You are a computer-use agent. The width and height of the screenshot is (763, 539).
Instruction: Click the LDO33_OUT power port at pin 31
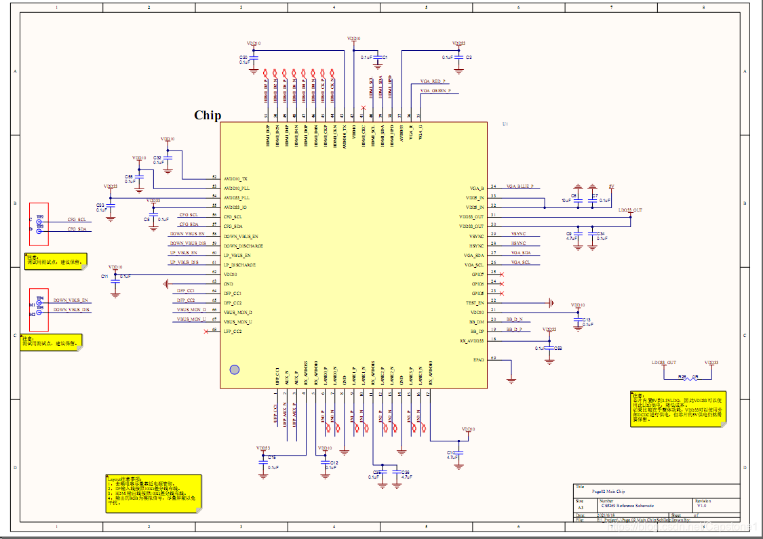630,212
